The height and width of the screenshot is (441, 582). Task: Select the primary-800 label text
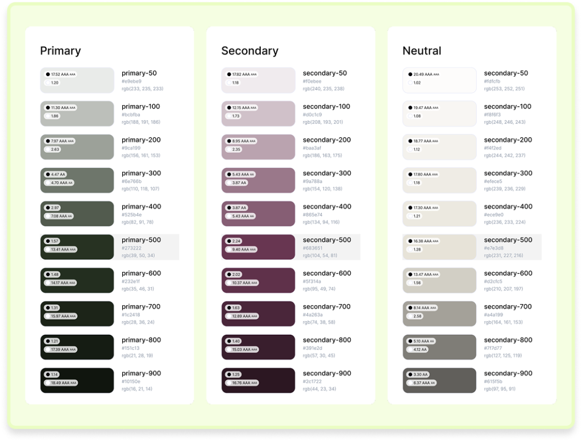pos(142,340)
